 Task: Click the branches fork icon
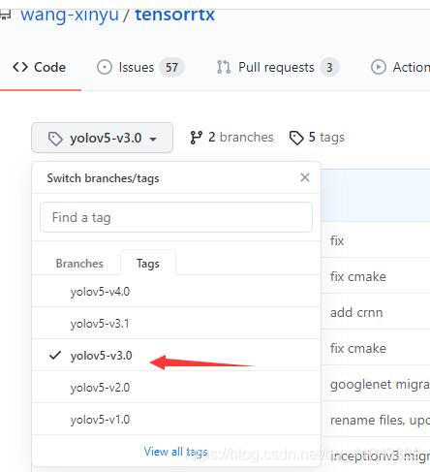click(x=197, y=138)
